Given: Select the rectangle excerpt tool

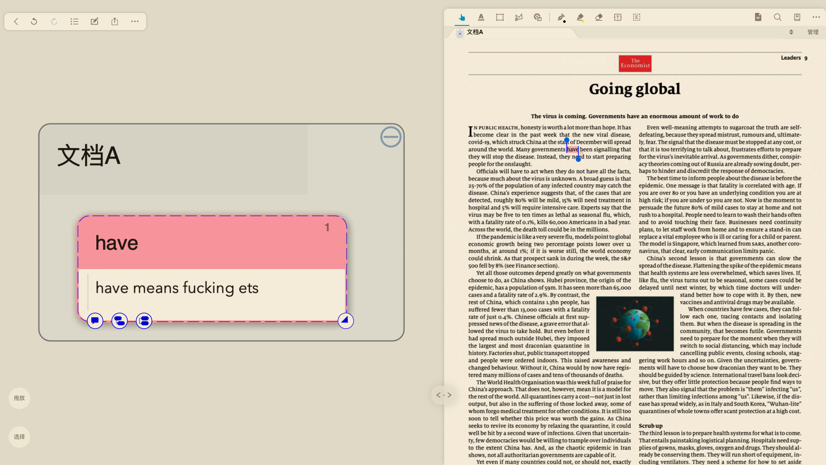Looking at the screenshot, I should [x=500, y=18].
